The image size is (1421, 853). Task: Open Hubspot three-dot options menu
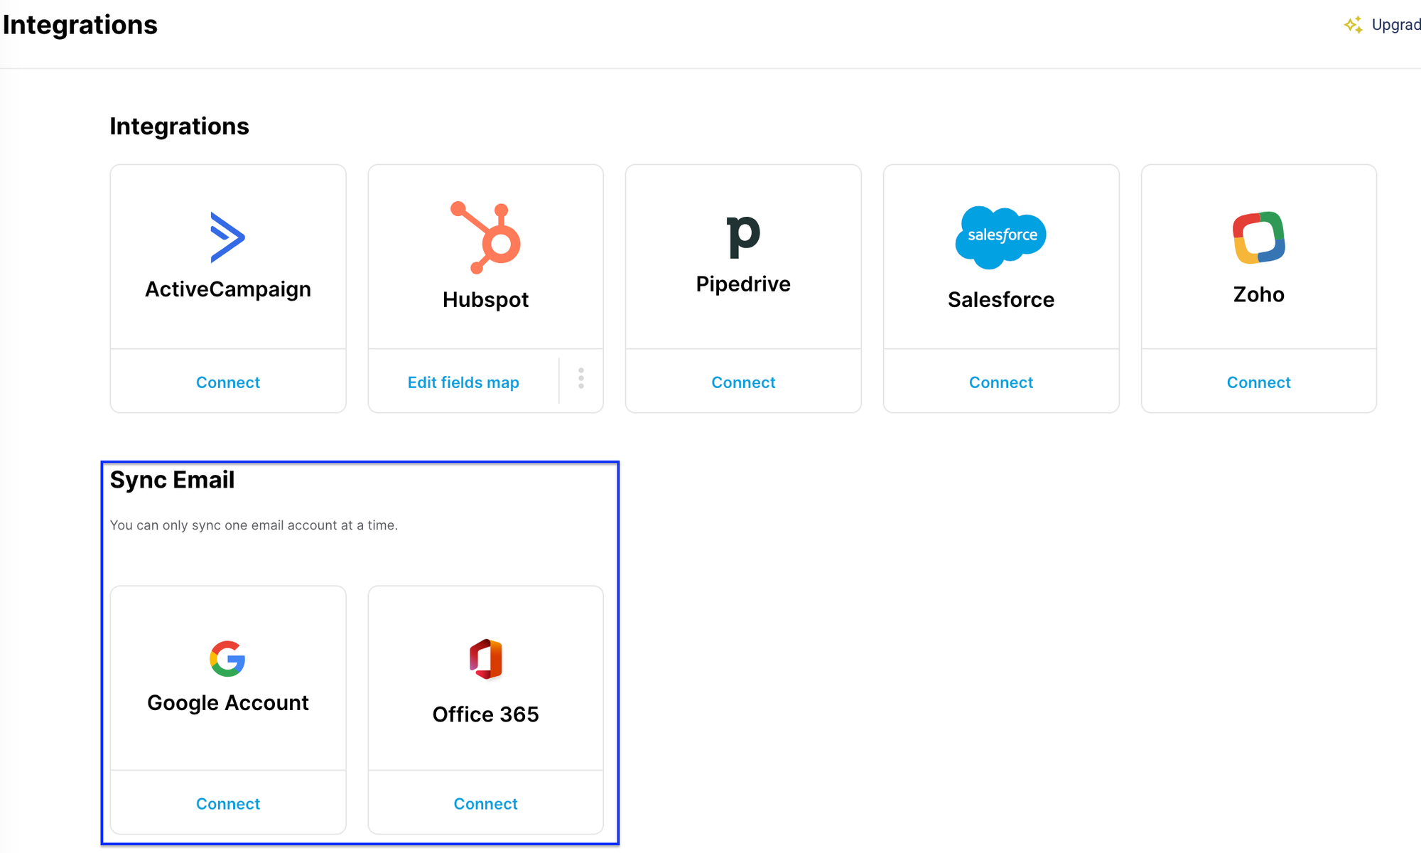[x=581, y=379]
